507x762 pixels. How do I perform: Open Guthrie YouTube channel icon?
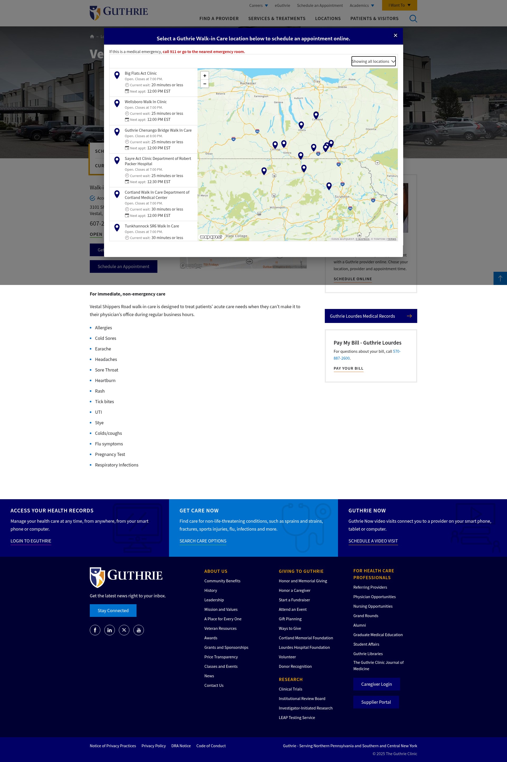click(x=139, y=630)
